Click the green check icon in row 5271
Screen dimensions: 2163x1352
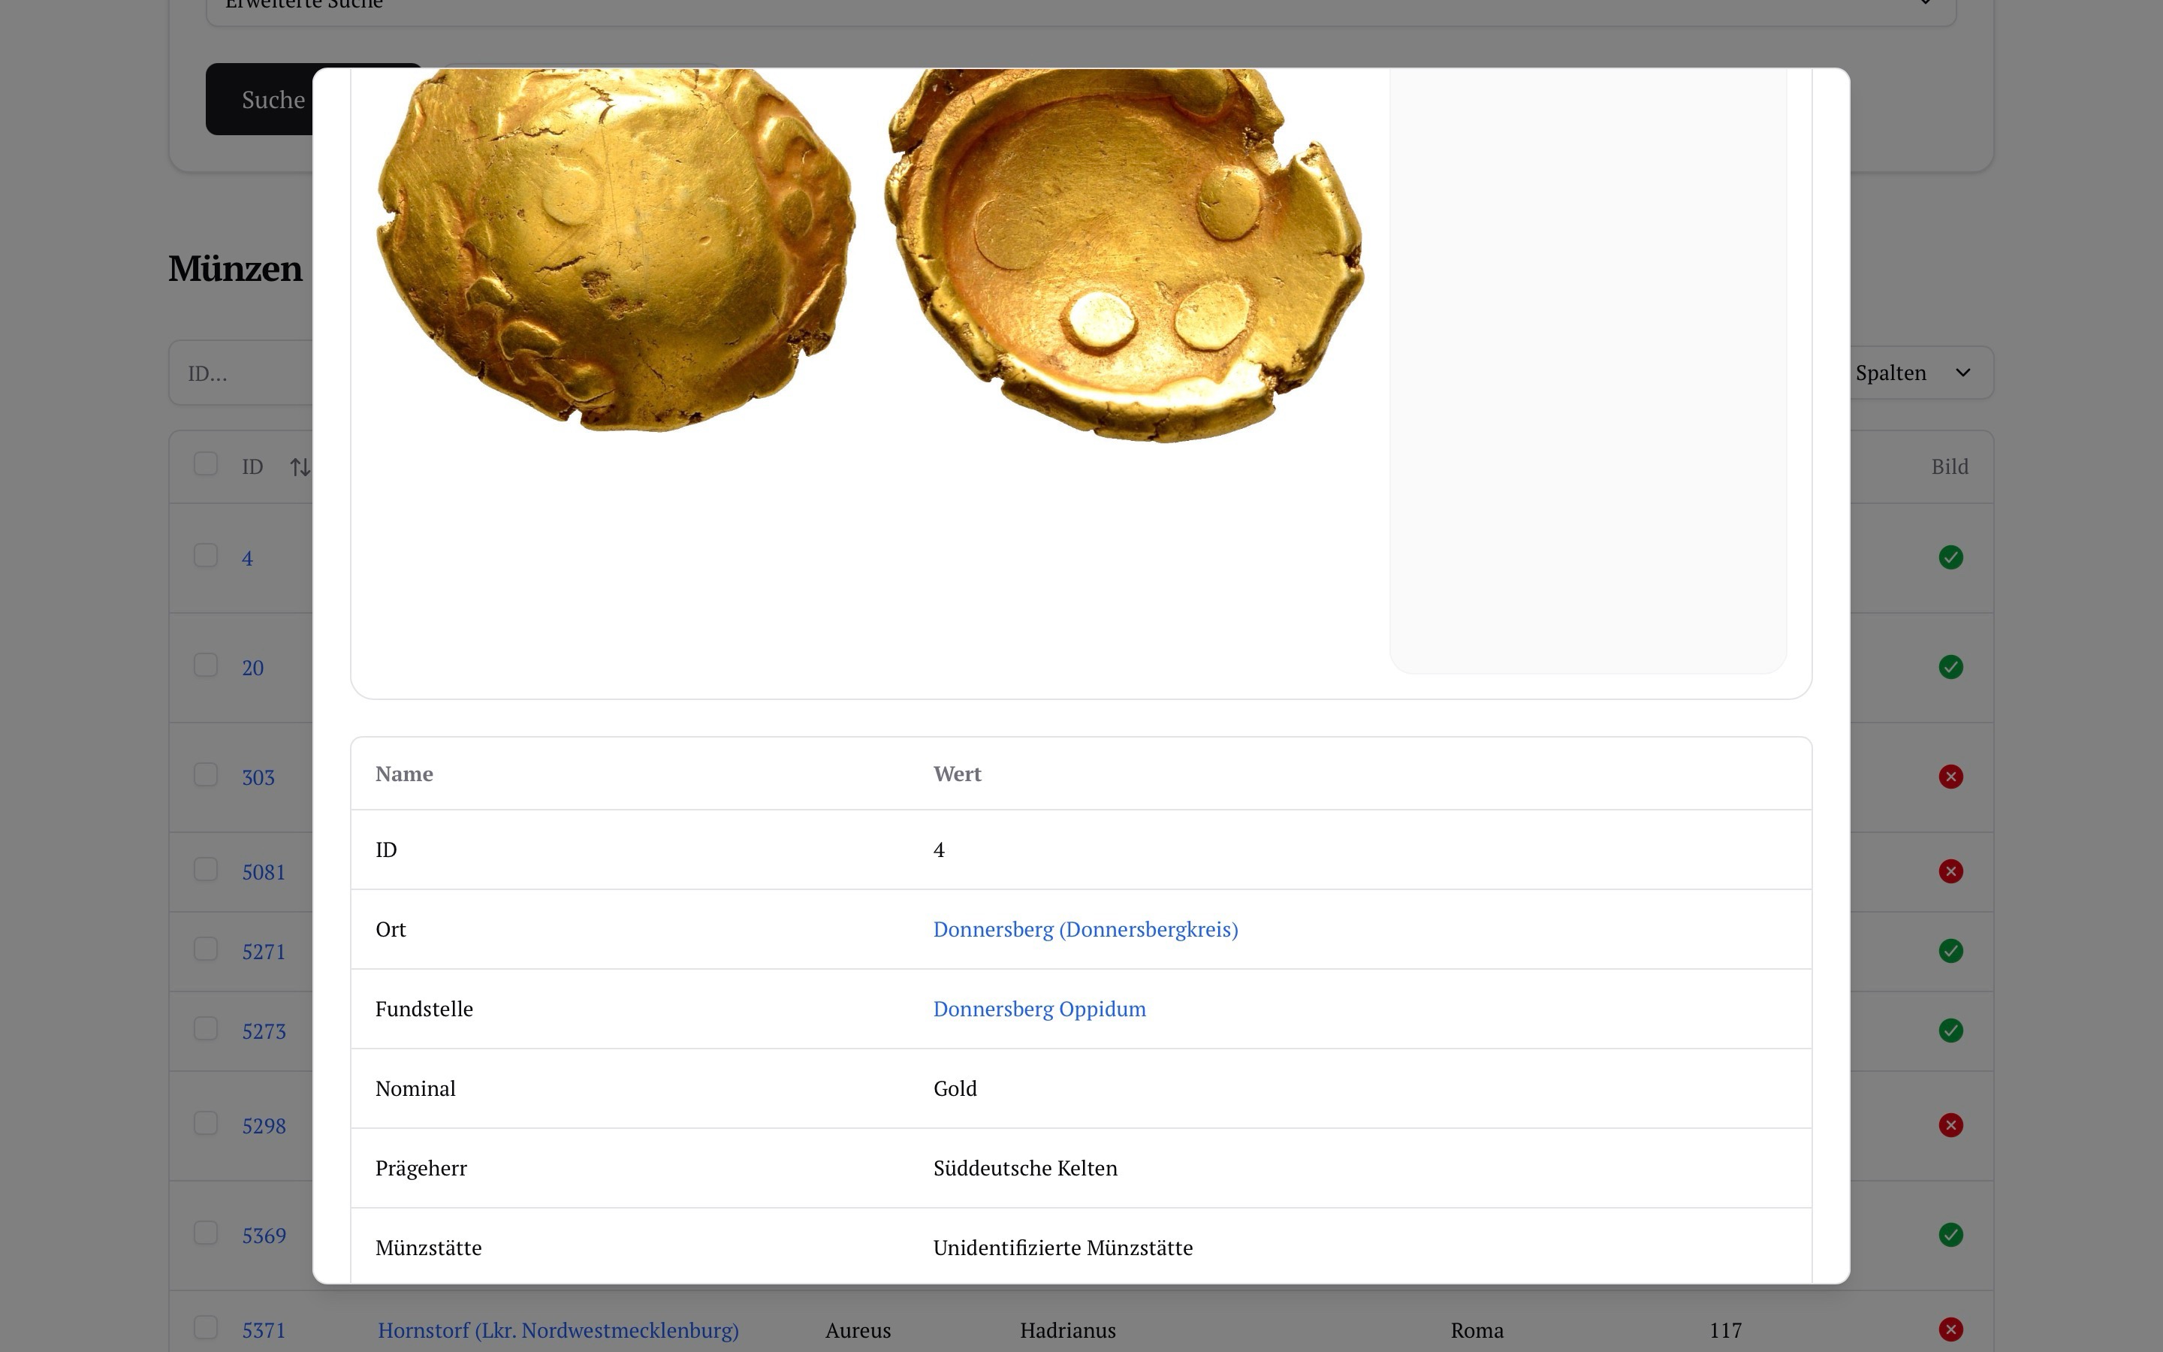click(x=1950, y=952)
